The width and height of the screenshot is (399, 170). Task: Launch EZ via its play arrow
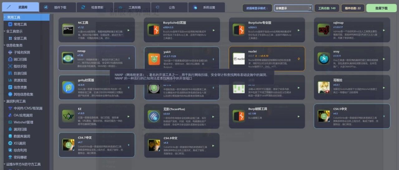[128, 116]
